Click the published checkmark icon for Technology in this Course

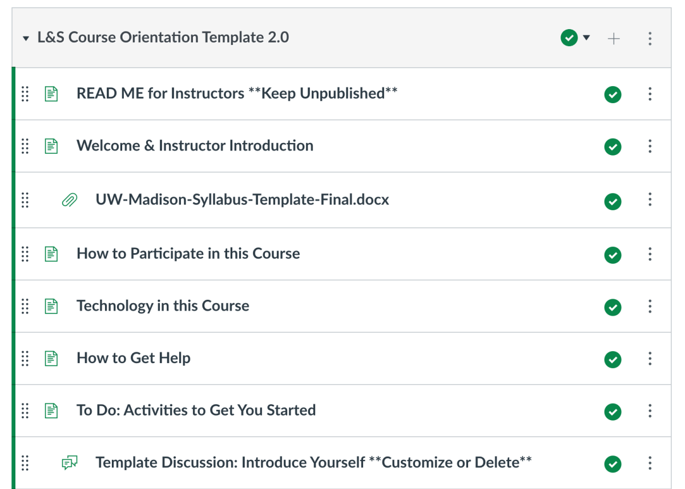(613, 307)
